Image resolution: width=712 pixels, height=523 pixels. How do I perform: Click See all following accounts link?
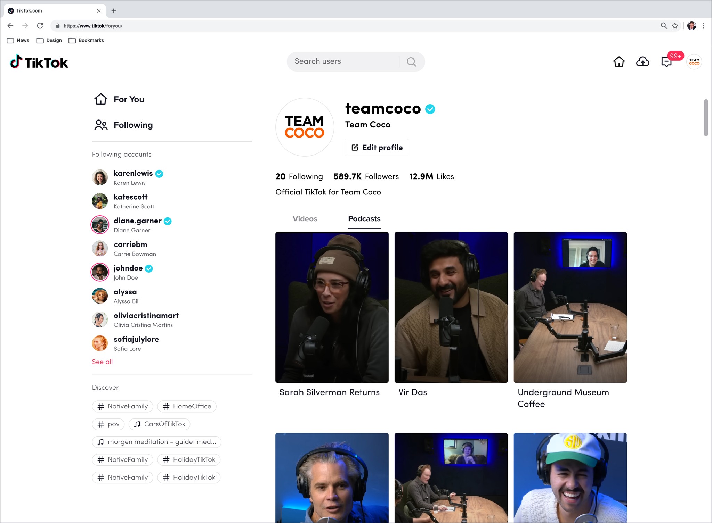[x=102, y=362]
